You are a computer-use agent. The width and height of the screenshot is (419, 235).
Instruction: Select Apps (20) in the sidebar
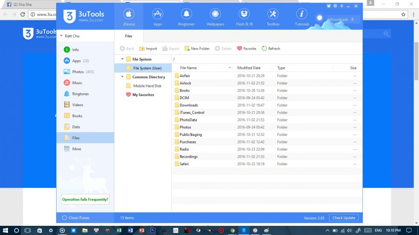85,61
